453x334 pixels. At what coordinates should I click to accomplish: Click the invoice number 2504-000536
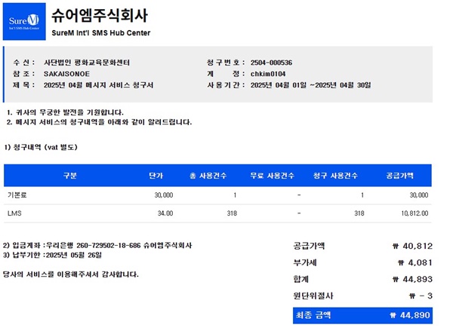coord(271,61)
